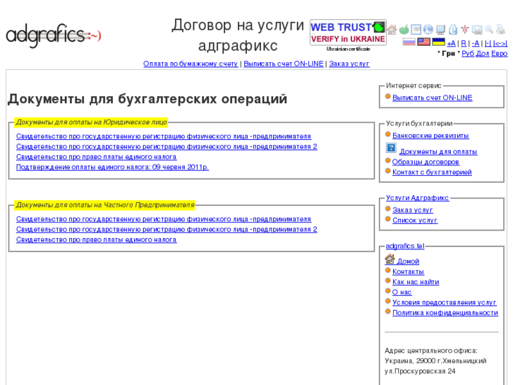Image resolution: width=513 pixels, height=385 pixels.
Task: Open Свидетельство про право платы единого налога under Частного Предпринимателя
Action: pyautogui.click(x=96, y=240)
